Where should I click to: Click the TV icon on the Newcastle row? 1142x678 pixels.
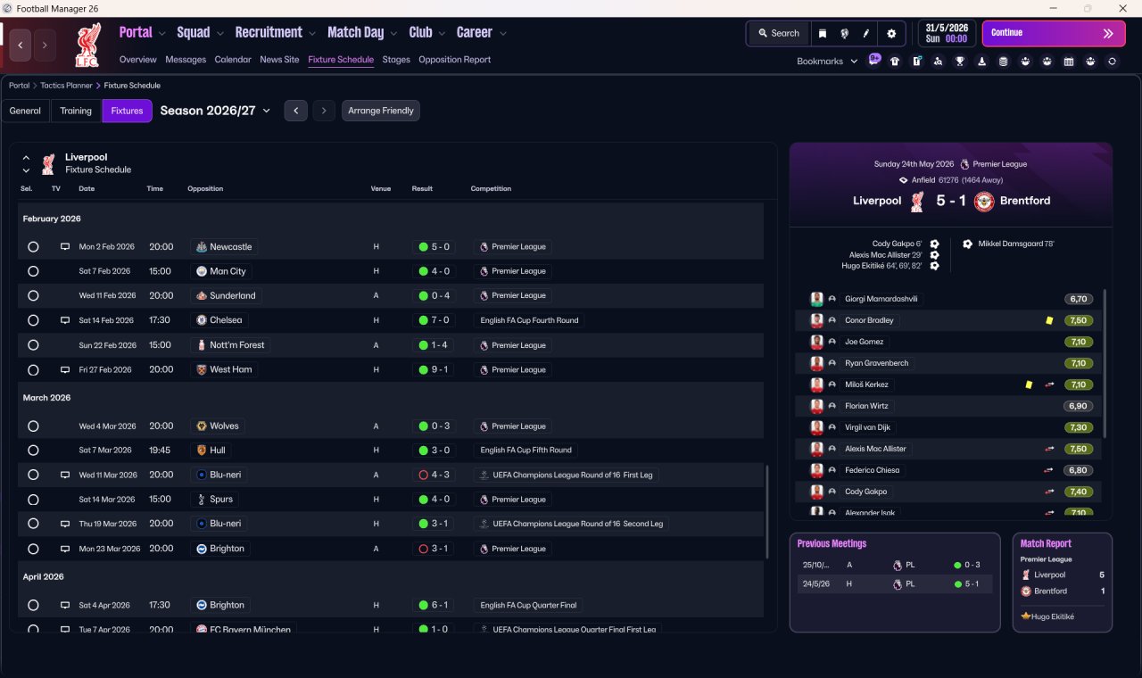(64, 247)
